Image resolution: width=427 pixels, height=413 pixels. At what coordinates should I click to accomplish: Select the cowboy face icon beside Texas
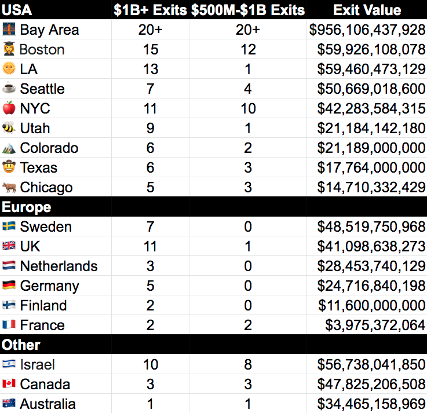pyautogui.click(x=9, y=166)
